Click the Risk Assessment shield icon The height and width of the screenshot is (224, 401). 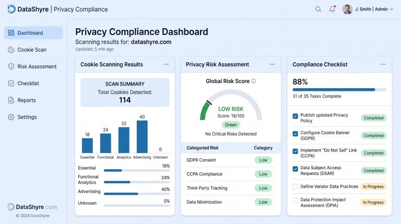click(11, 66)
